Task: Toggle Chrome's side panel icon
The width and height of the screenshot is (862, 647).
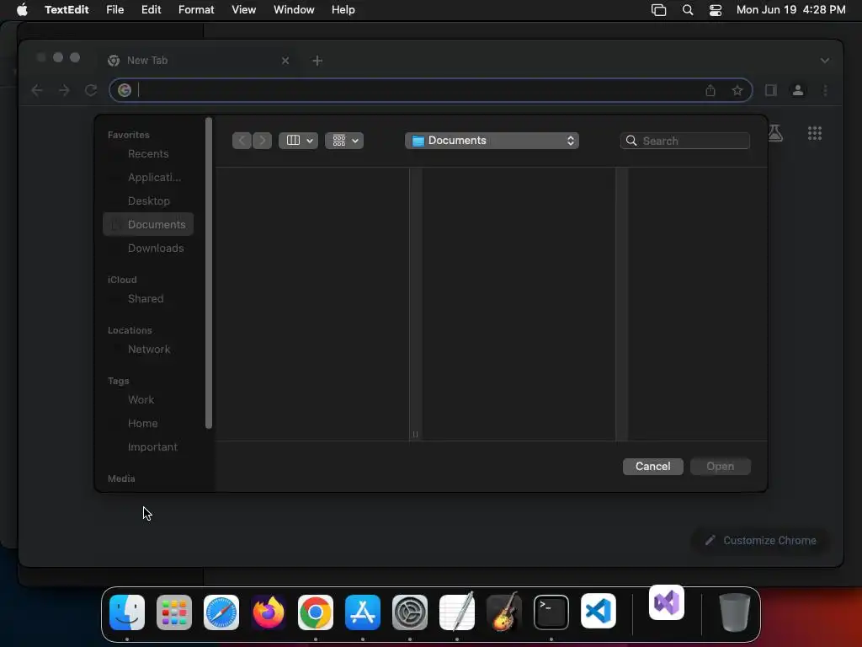Action: click(x=771, y=90)
